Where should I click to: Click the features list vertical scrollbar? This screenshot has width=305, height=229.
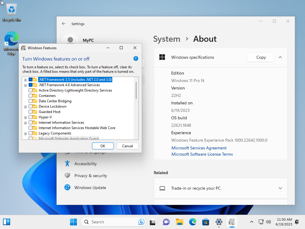coord(136,91)
